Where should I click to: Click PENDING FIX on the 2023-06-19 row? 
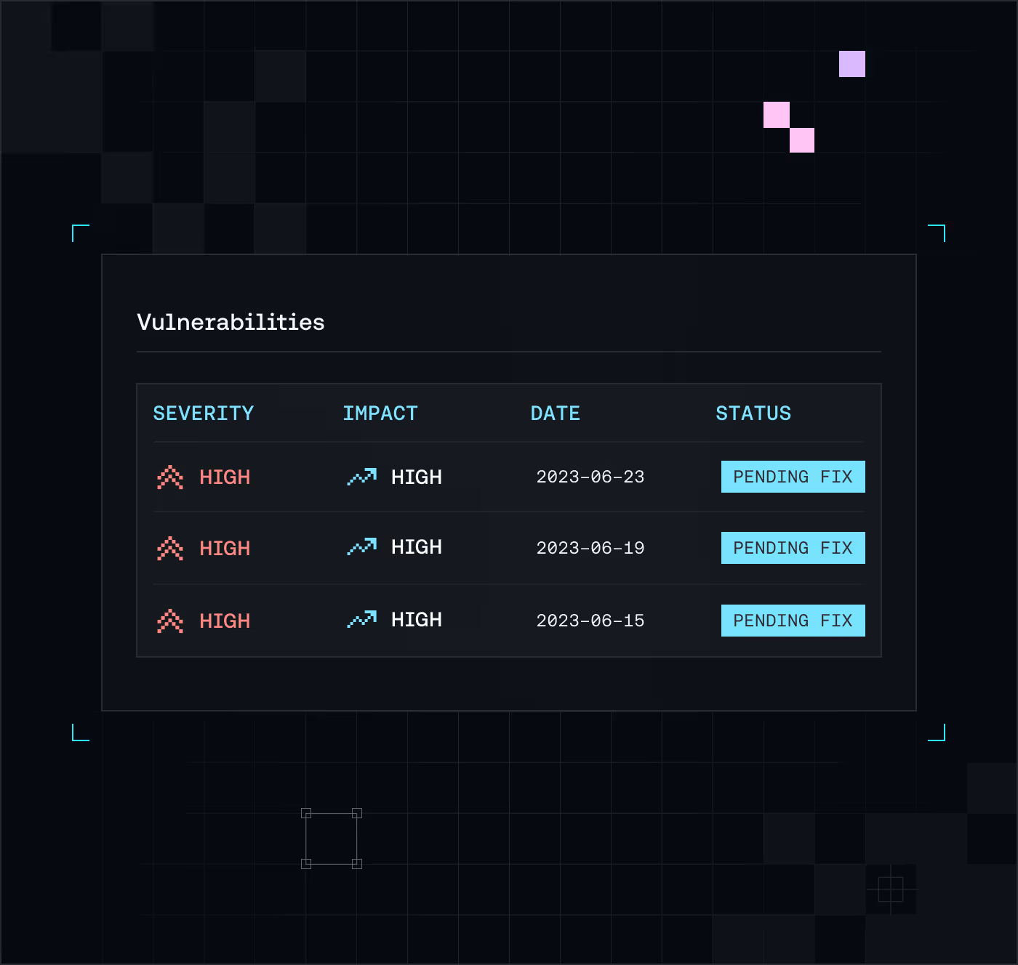pos(793,548)
